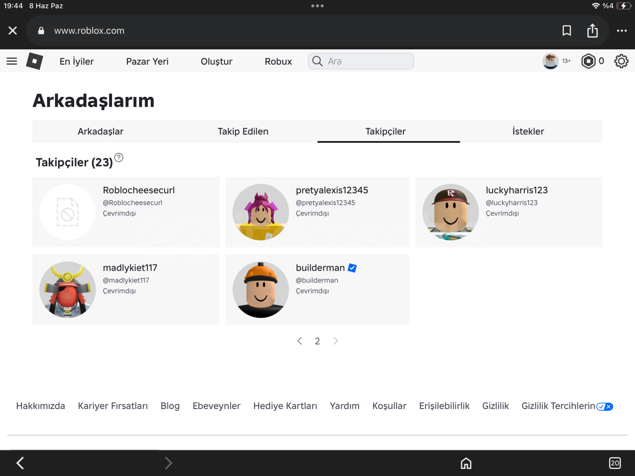This screenshot has height=476, width=635.
Task: Click the @madlykiet117 handle text
Action: [126, 280]
